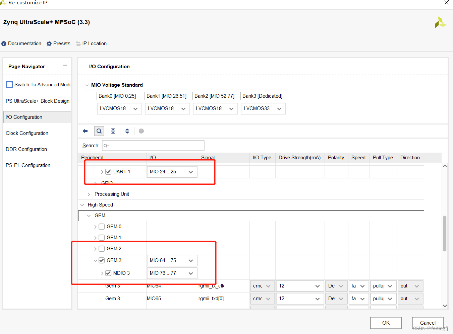The image size is (453, 334).
Task: Click scrollbar up arrow in I/O table
Action: pos(445,166)
